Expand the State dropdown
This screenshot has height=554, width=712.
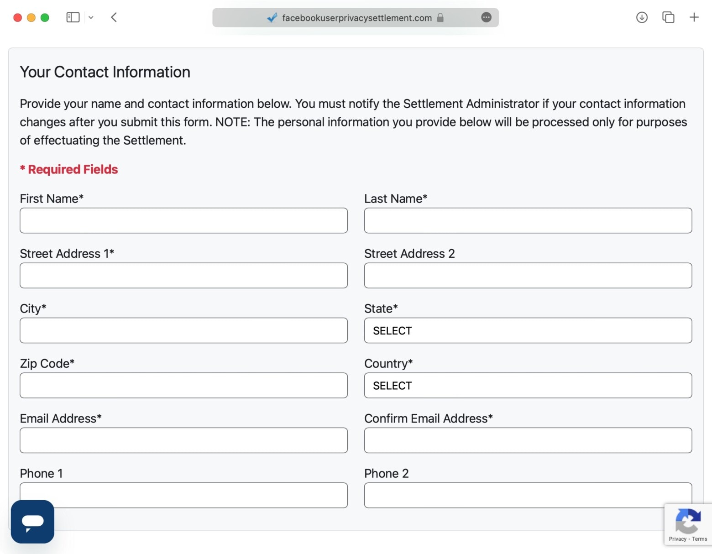528,330
